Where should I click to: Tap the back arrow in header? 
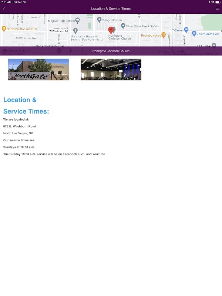point(4,9)
